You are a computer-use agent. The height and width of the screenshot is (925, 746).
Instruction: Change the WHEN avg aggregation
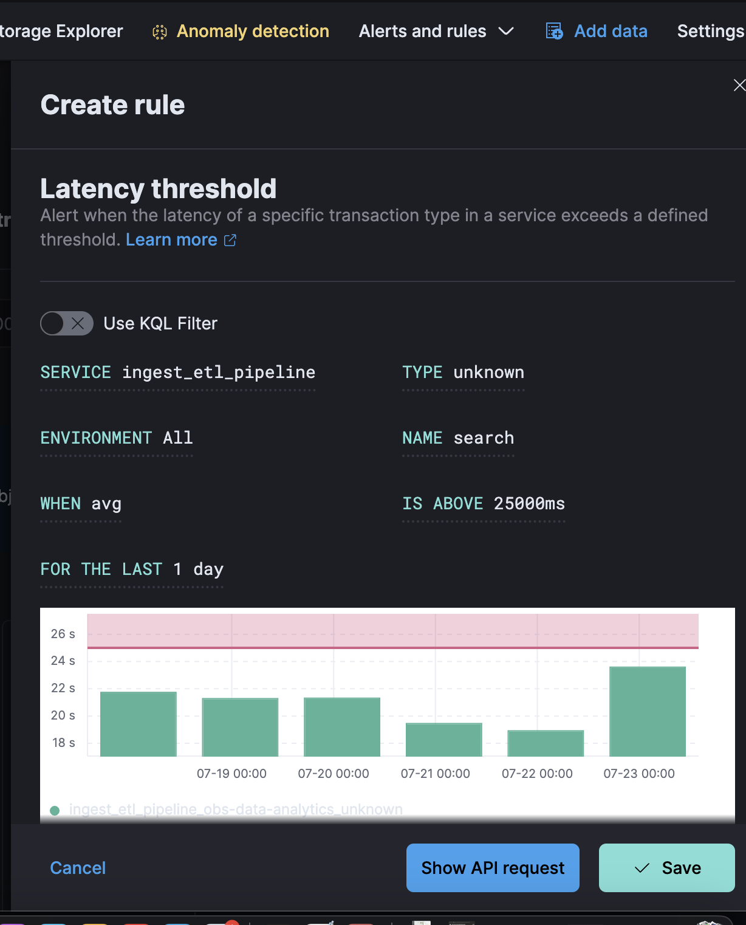point(81,504)
